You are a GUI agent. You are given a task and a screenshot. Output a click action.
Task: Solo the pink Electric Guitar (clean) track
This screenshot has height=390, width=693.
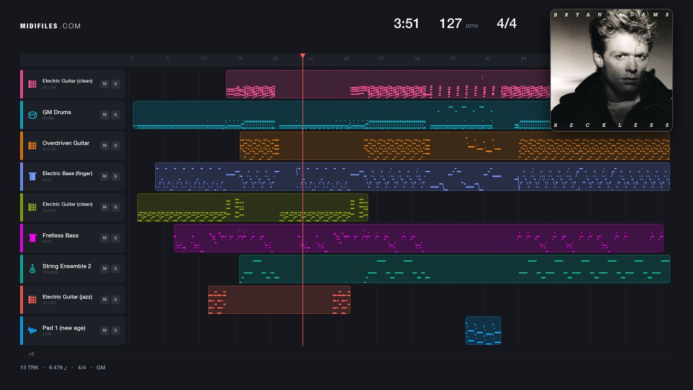(x=115, y=84)
